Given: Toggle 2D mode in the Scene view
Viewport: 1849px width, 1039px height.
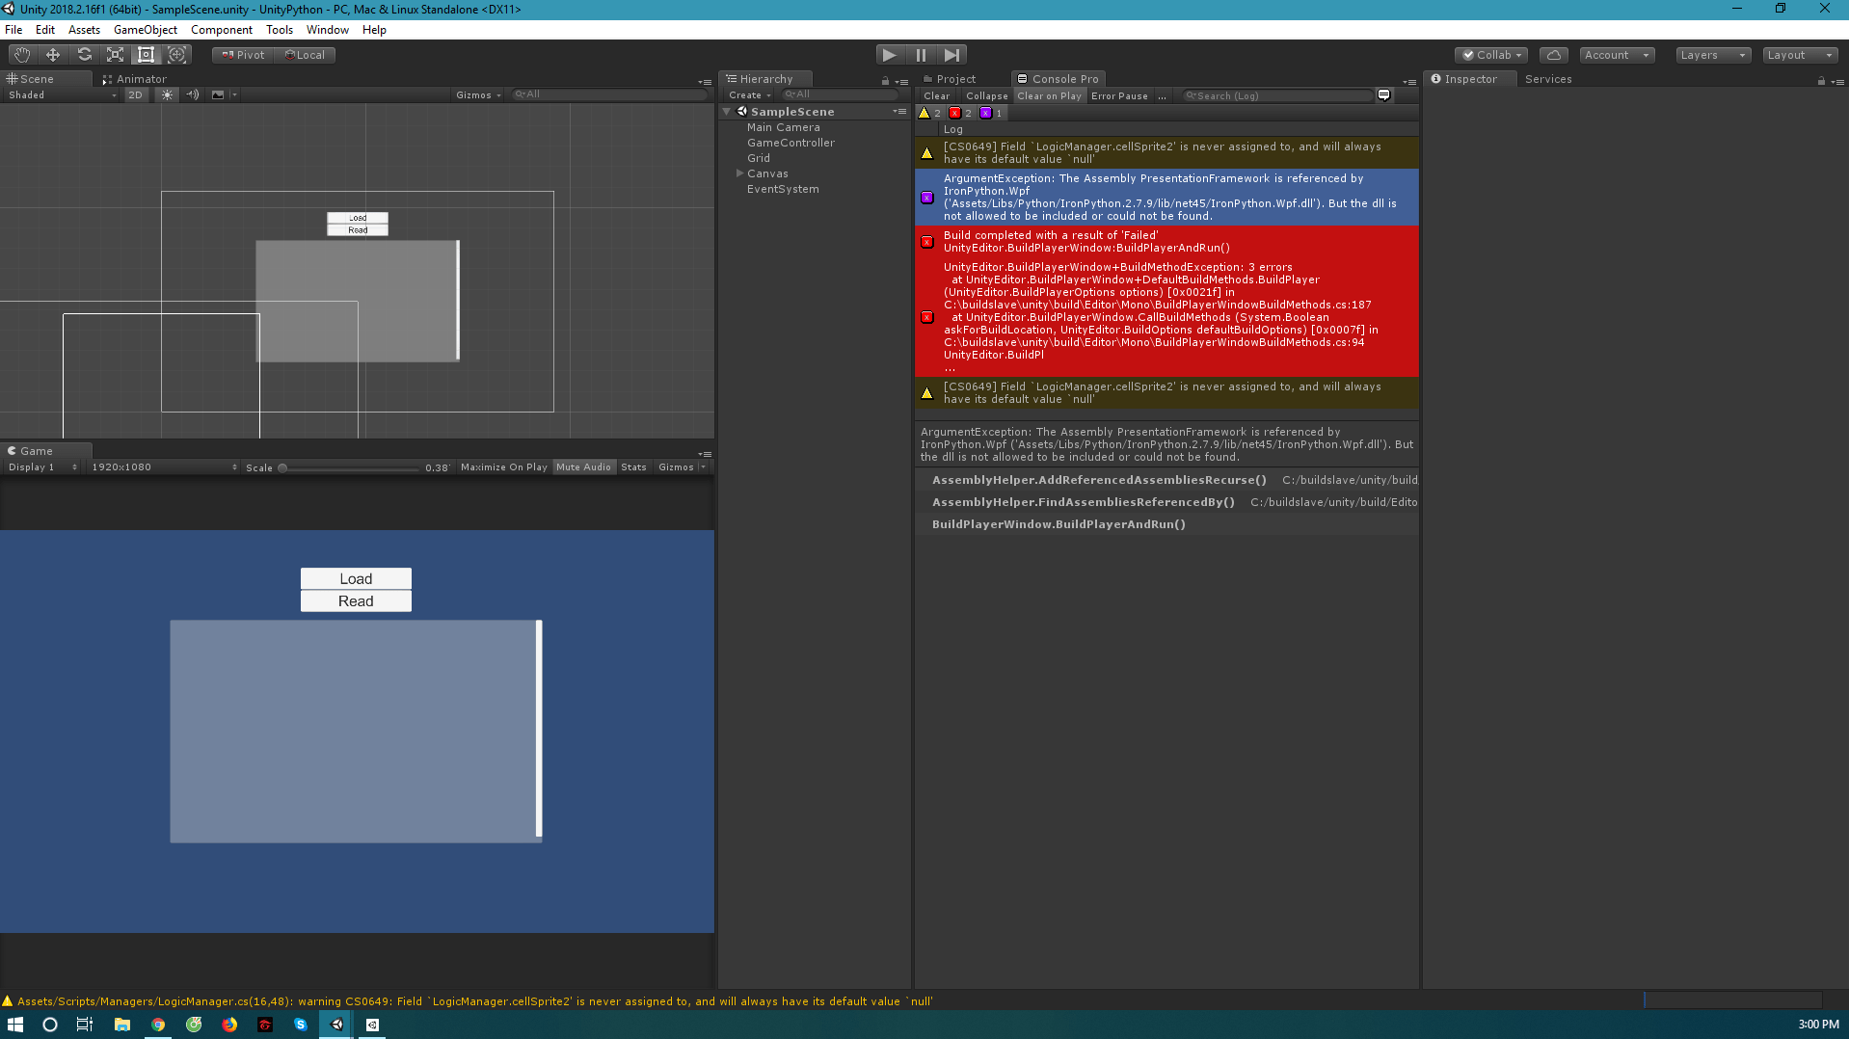Looking at the screenshot, I should (x=135, y=94).
